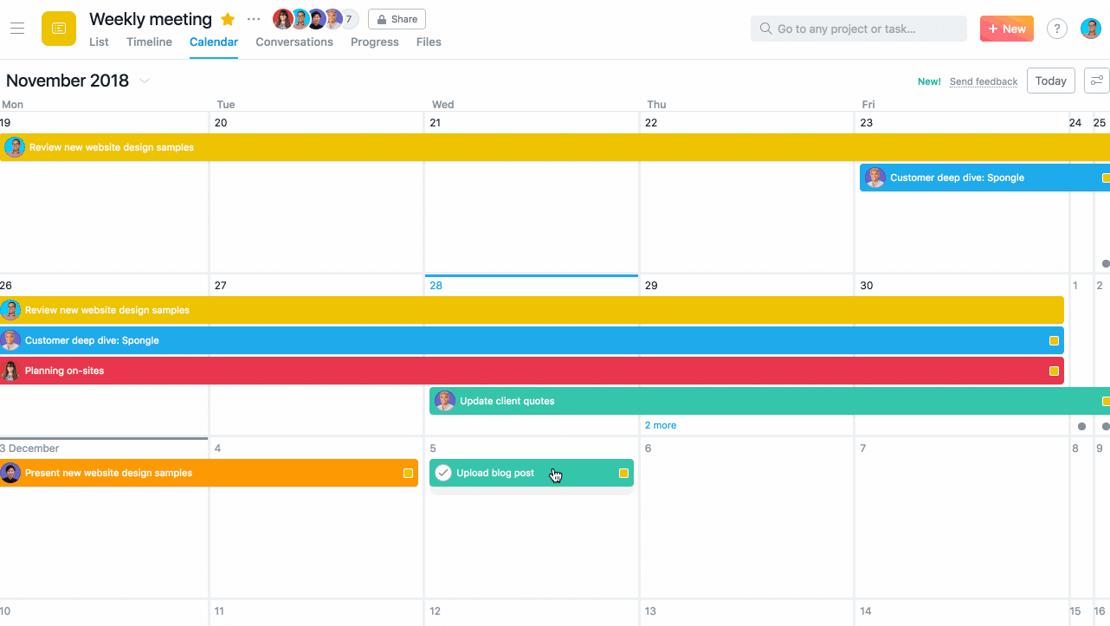The width and height of the screenshot is (1110, 626).
Task: Click your profile avatar in the top bar
Action: coord(1090,28)
